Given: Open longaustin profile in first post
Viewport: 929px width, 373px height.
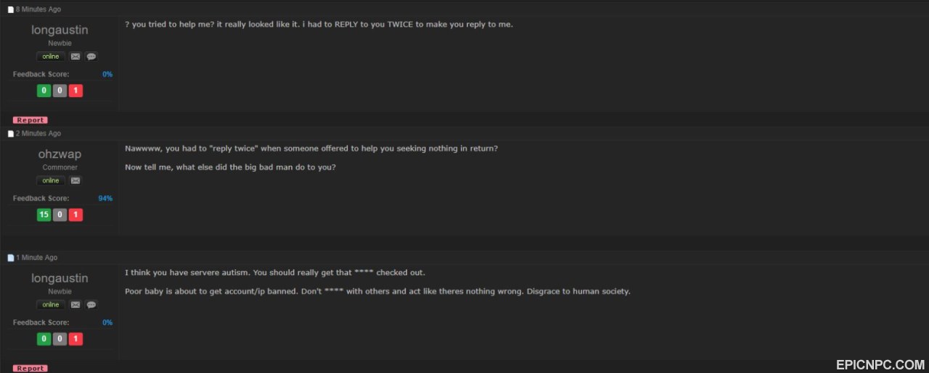Looking at the screenshot, I should coord(60,30).
